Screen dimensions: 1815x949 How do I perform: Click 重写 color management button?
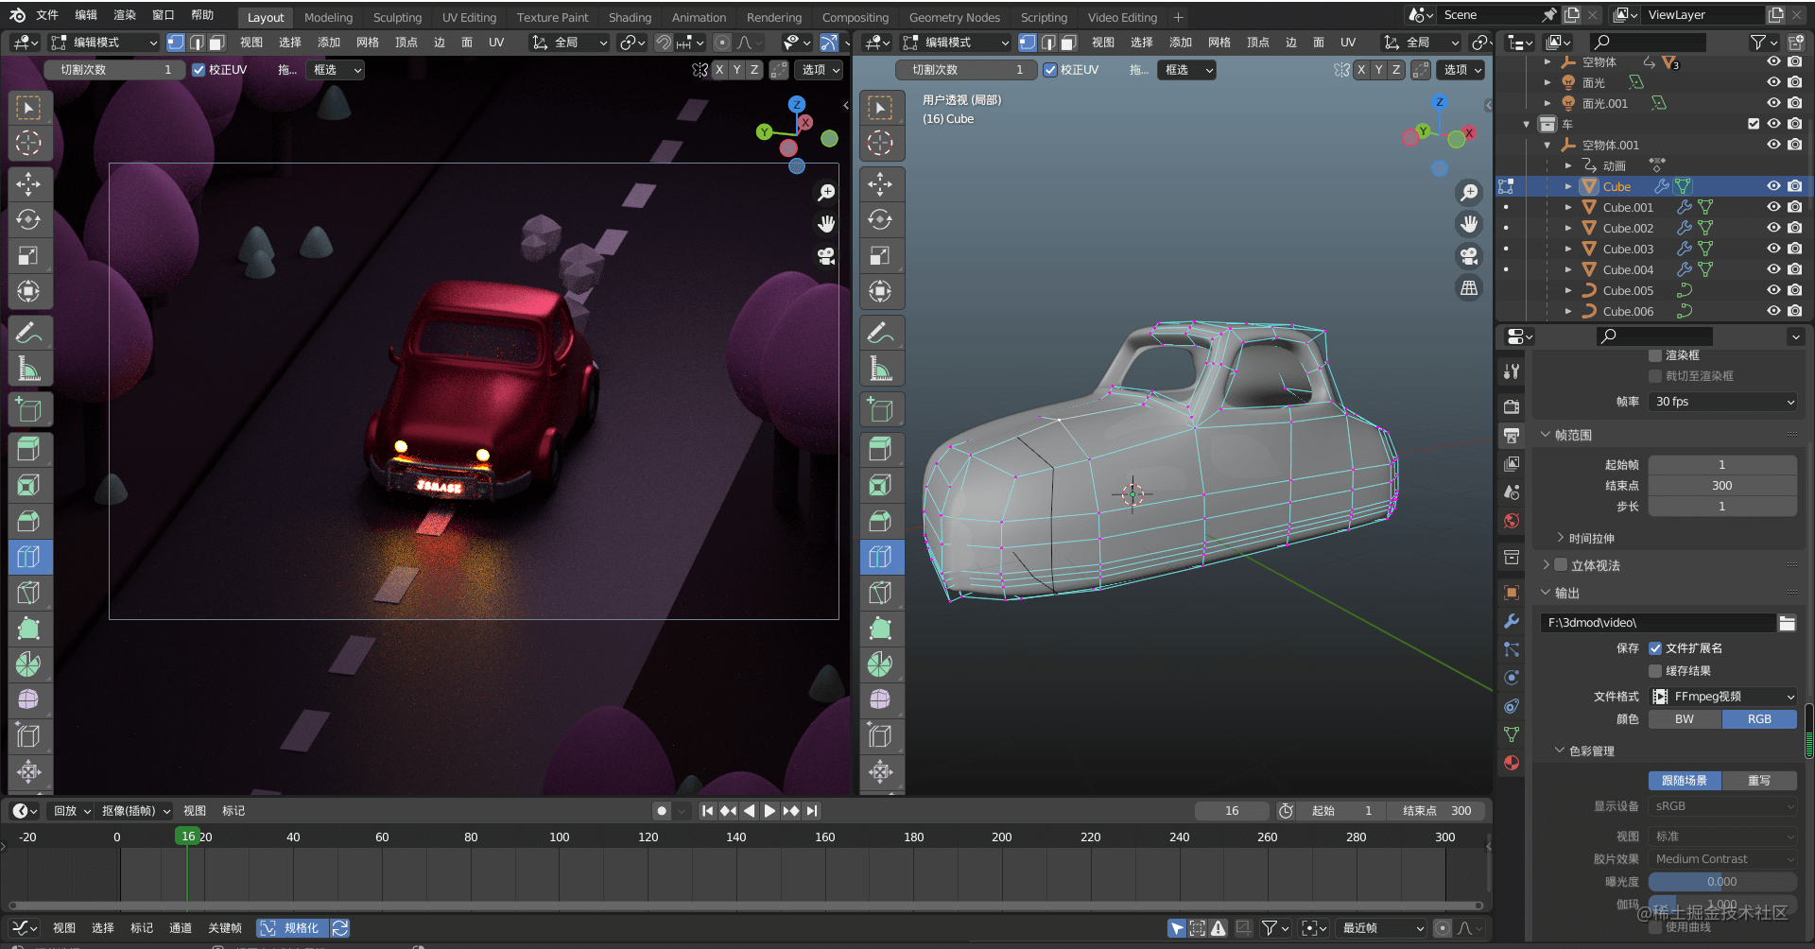pos(1760,781)
